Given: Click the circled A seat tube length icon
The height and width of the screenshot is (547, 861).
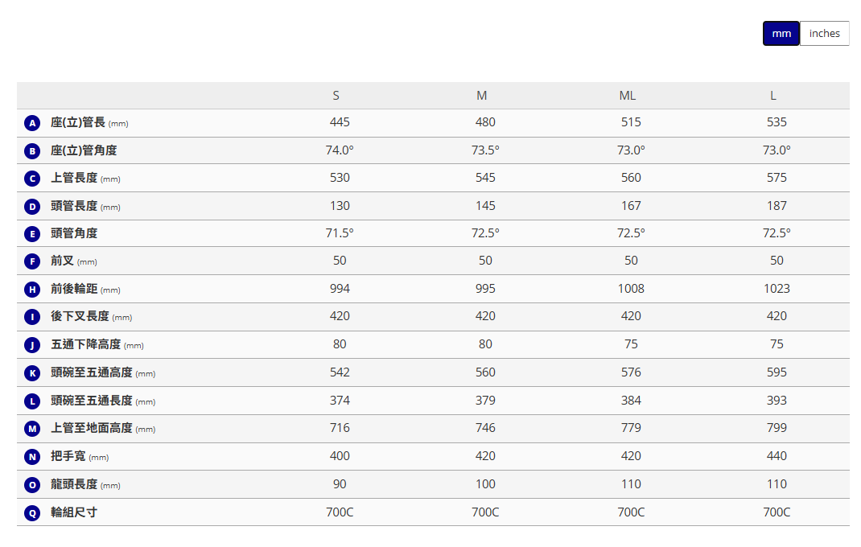Looking at the screenshot, I should [x=32, y=123].
